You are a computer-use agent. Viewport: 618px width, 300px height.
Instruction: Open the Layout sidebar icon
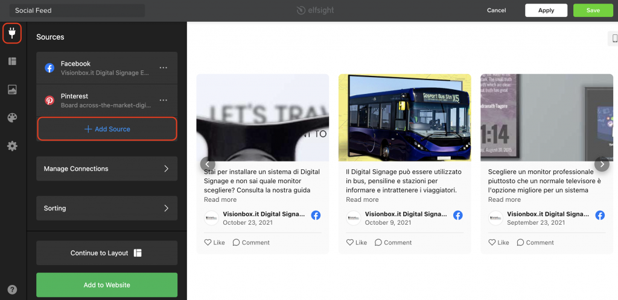click(12, 61)
